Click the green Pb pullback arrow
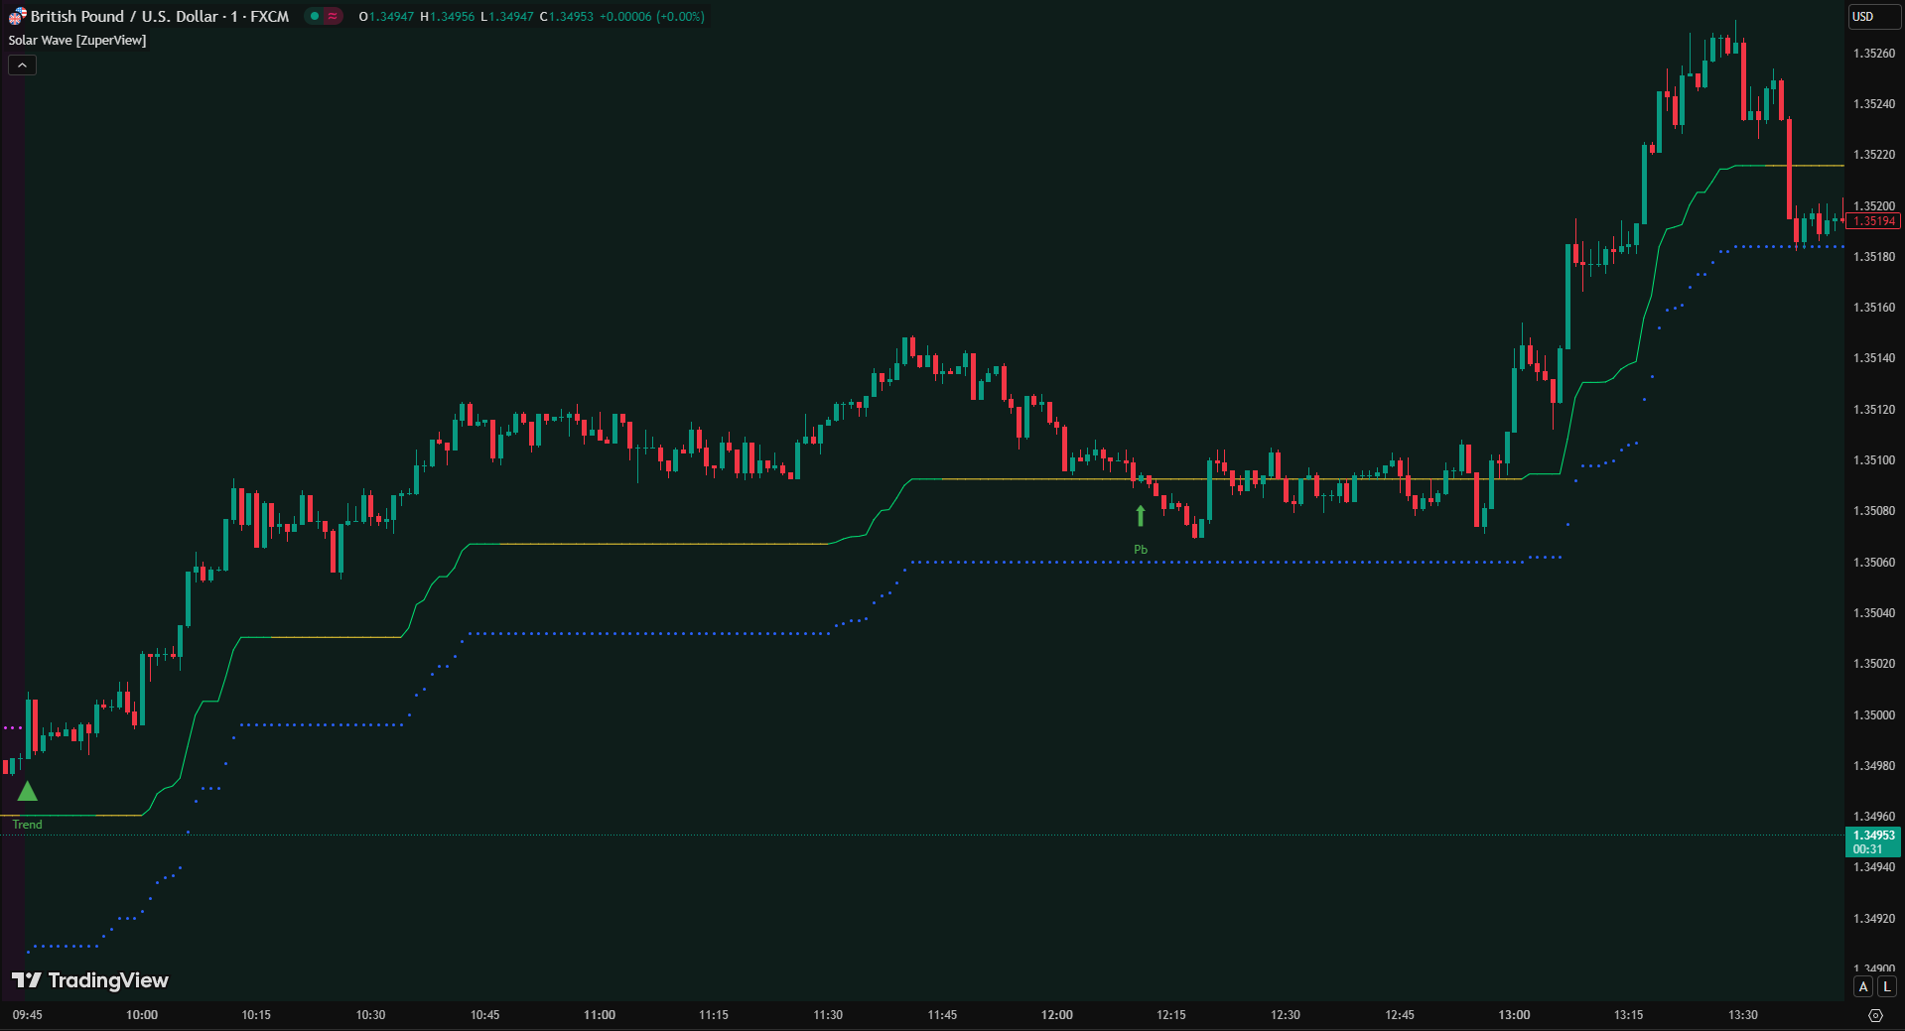The image size is (1905, 1031). pyautogui.click(x=1141, y=516)
